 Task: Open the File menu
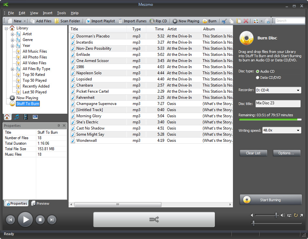click(x=11, y=13)
